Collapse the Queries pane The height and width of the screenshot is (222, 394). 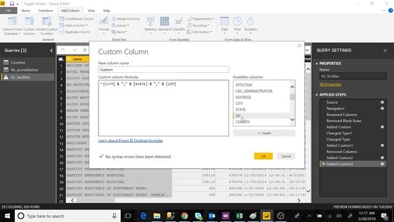pos(51,51)
